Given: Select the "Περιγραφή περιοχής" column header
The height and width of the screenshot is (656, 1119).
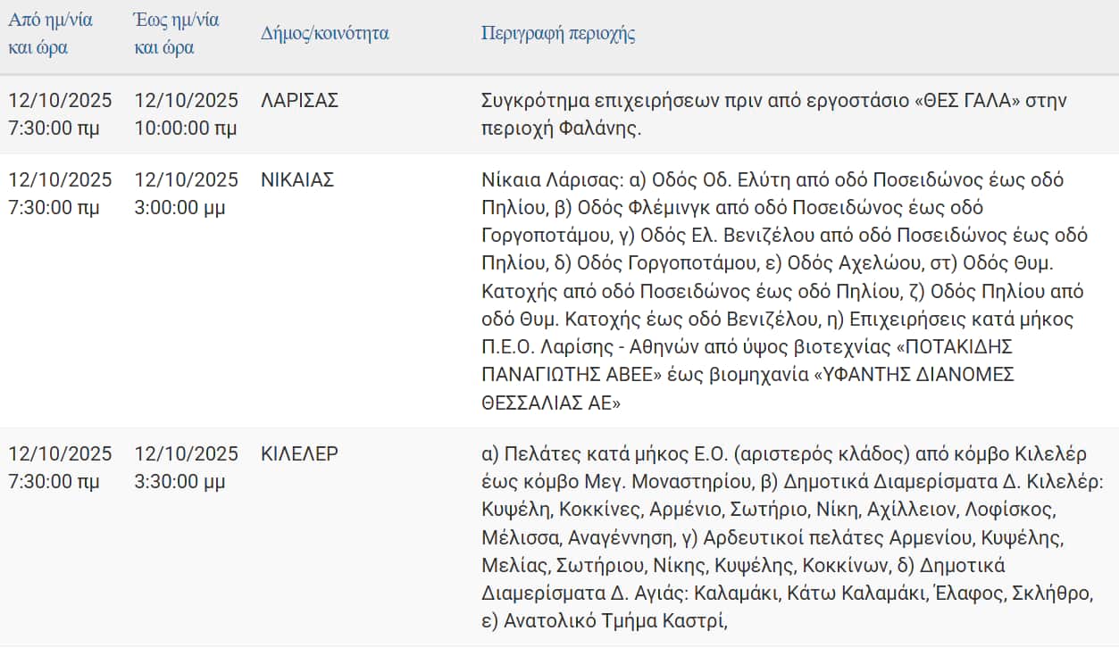Looking at the screenshot, I should [558, 34].
